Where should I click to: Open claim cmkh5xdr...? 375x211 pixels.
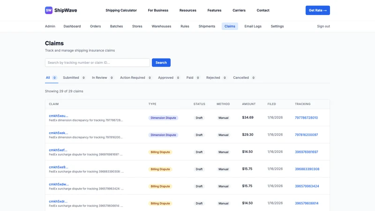pyautogui.click(x=58, y=202)
